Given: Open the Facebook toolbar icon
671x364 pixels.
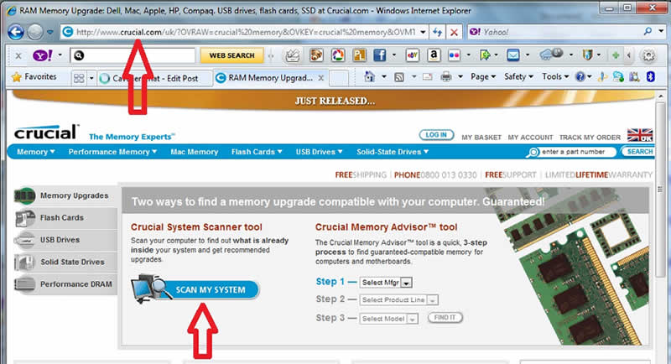Looking at the screenshot, I should [380, 55].
